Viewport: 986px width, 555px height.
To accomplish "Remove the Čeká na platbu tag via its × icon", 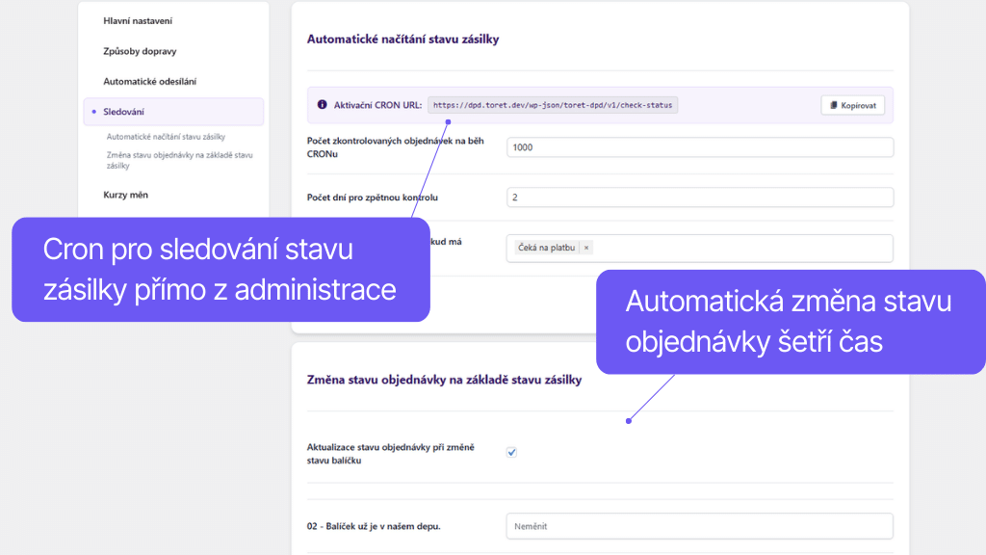I will 585,248.
